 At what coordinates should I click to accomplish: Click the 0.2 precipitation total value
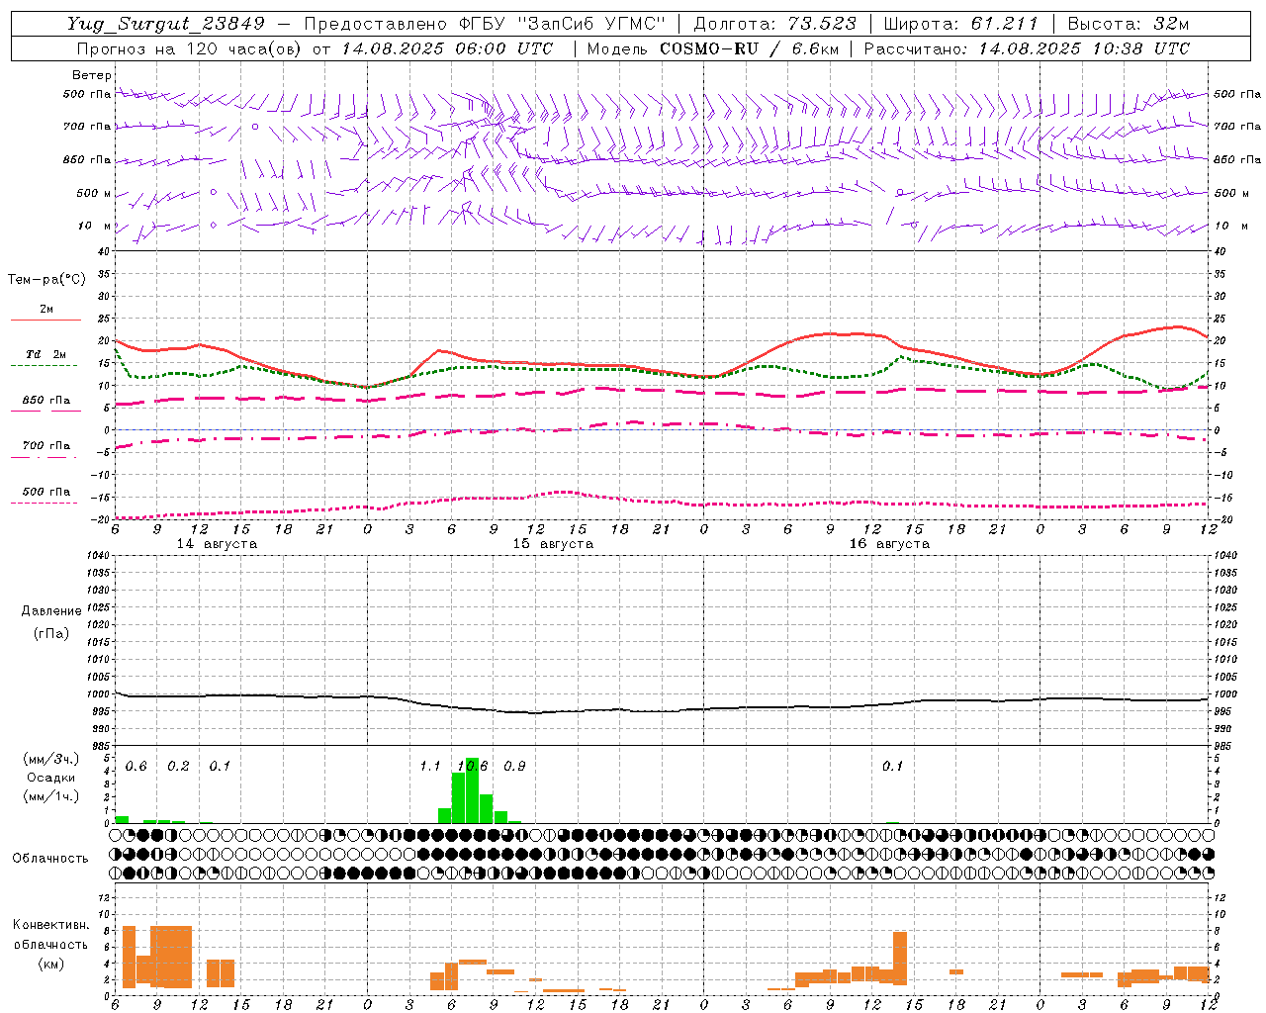[179, 767]
